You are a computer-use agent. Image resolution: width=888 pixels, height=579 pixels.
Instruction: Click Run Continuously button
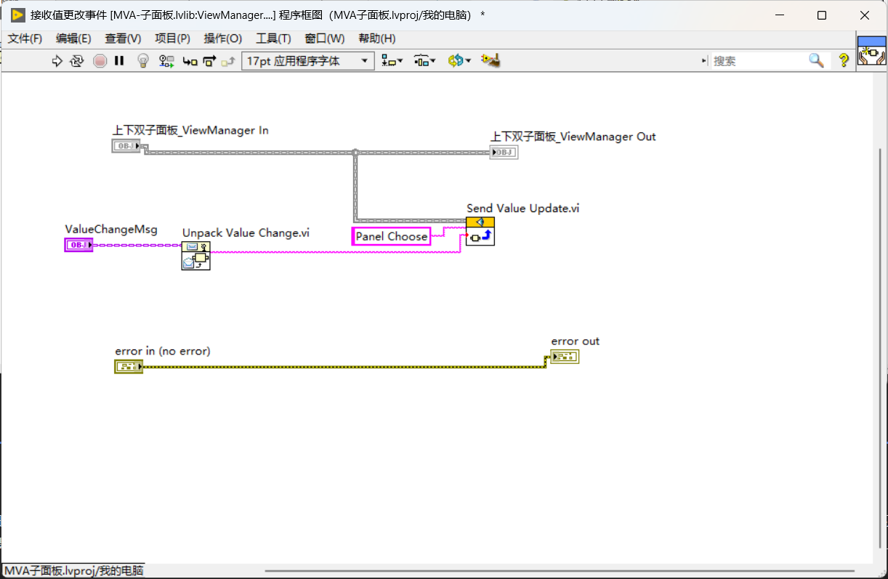[x=76, y=61]
